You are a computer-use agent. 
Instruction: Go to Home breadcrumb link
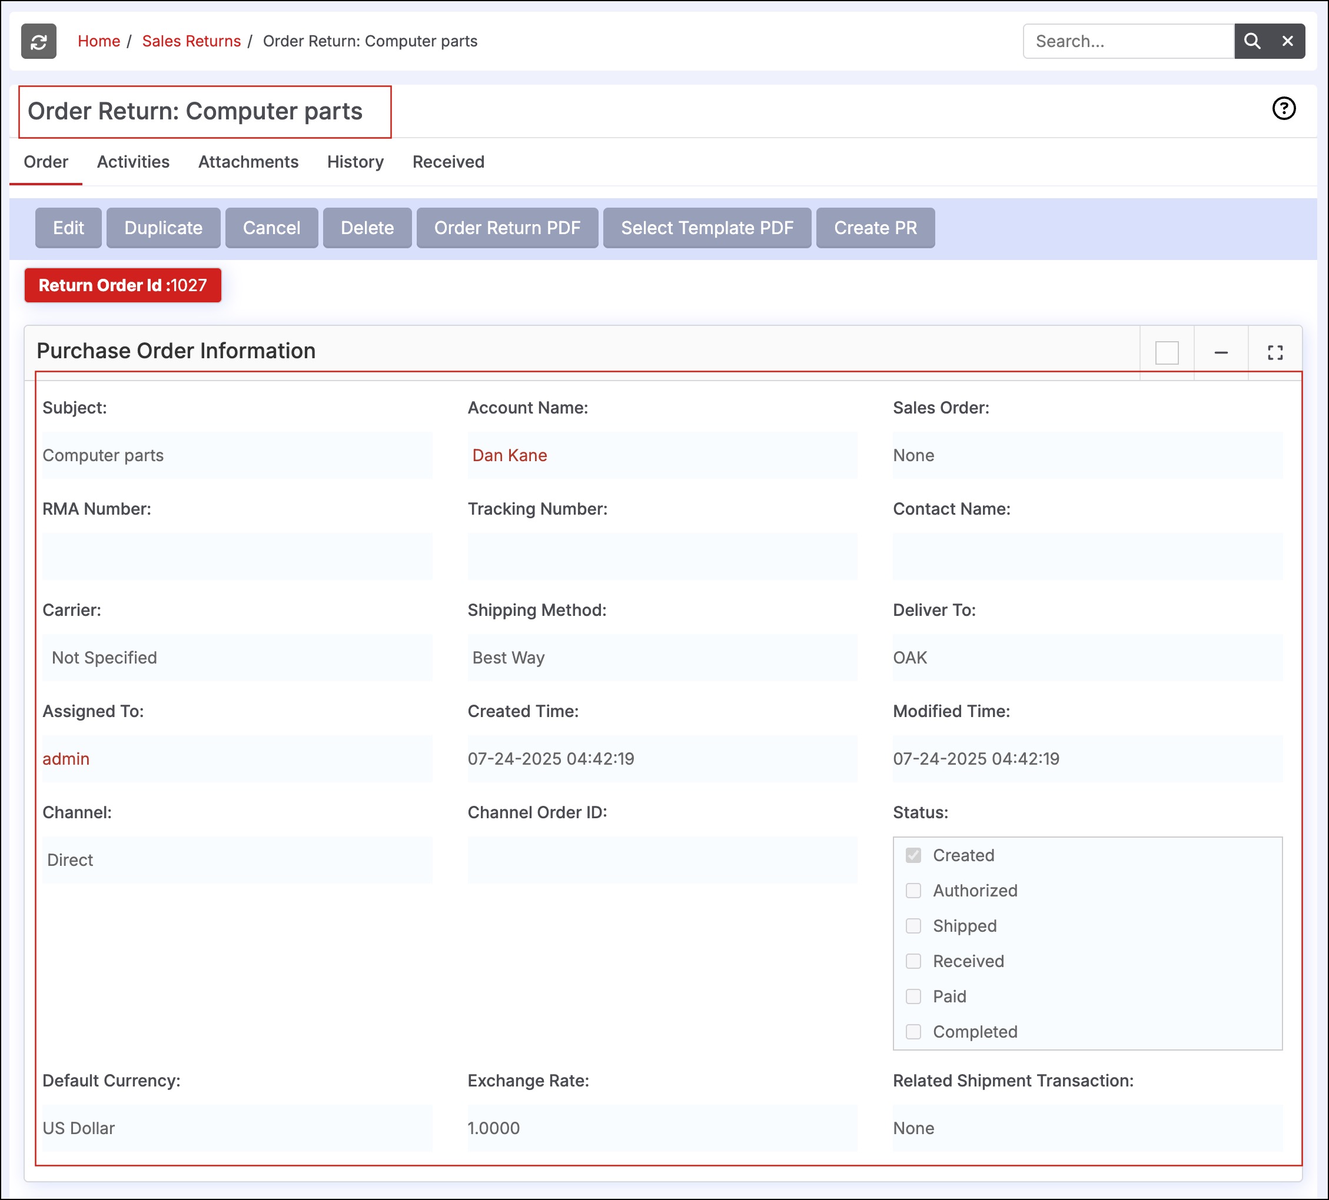pyautogui.click(x=99, y=42)
